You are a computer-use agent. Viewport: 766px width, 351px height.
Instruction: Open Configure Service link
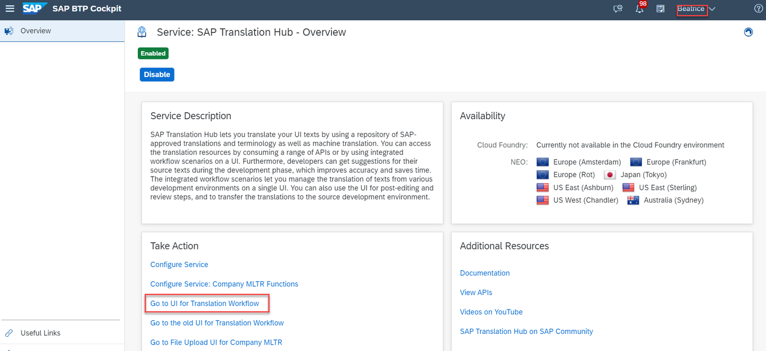(x=179, y=264)
